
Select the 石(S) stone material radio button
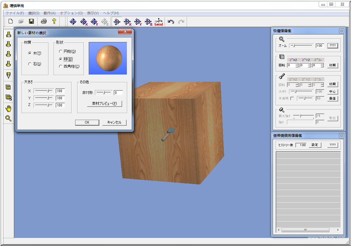coord(30,64)
